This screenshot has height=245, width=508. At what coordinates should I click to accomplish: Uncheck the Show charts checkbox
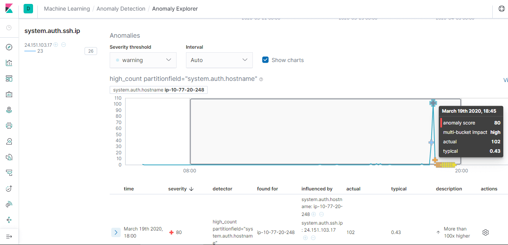[x=265, y=60]
